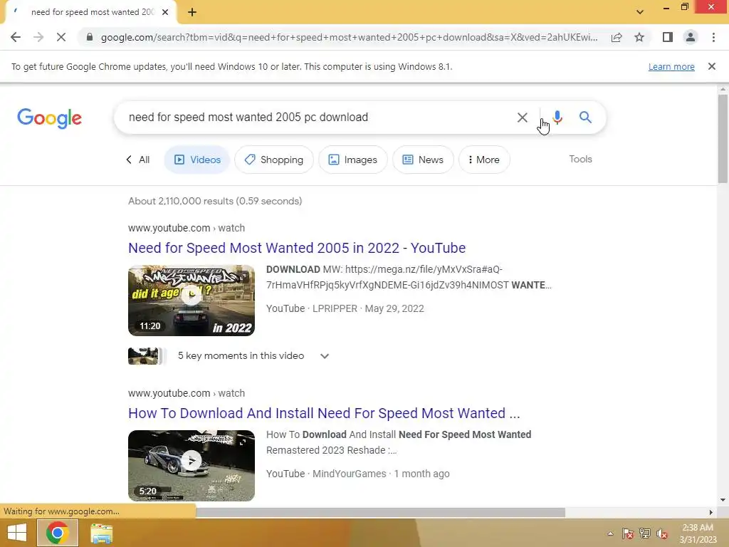Select the Shopping filter
This screenshot has width=729, height=547.
(274, 160)
